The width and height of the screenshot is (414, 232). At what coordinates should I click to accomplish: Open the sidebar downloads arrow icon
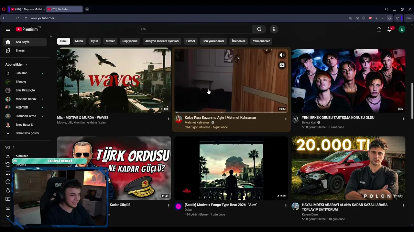(x=8, y=208)
